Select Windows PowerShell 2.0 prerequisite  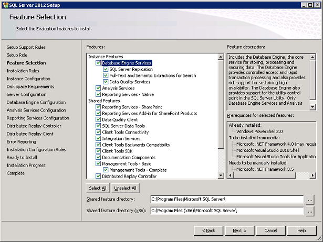tap(259, 131)
